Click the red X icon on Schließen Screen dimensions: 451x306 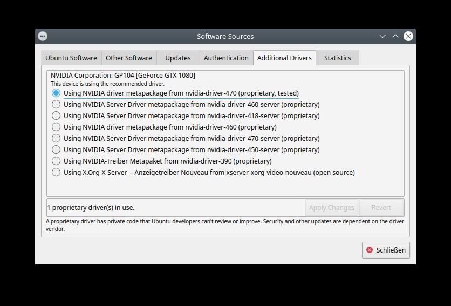(370, 250)
